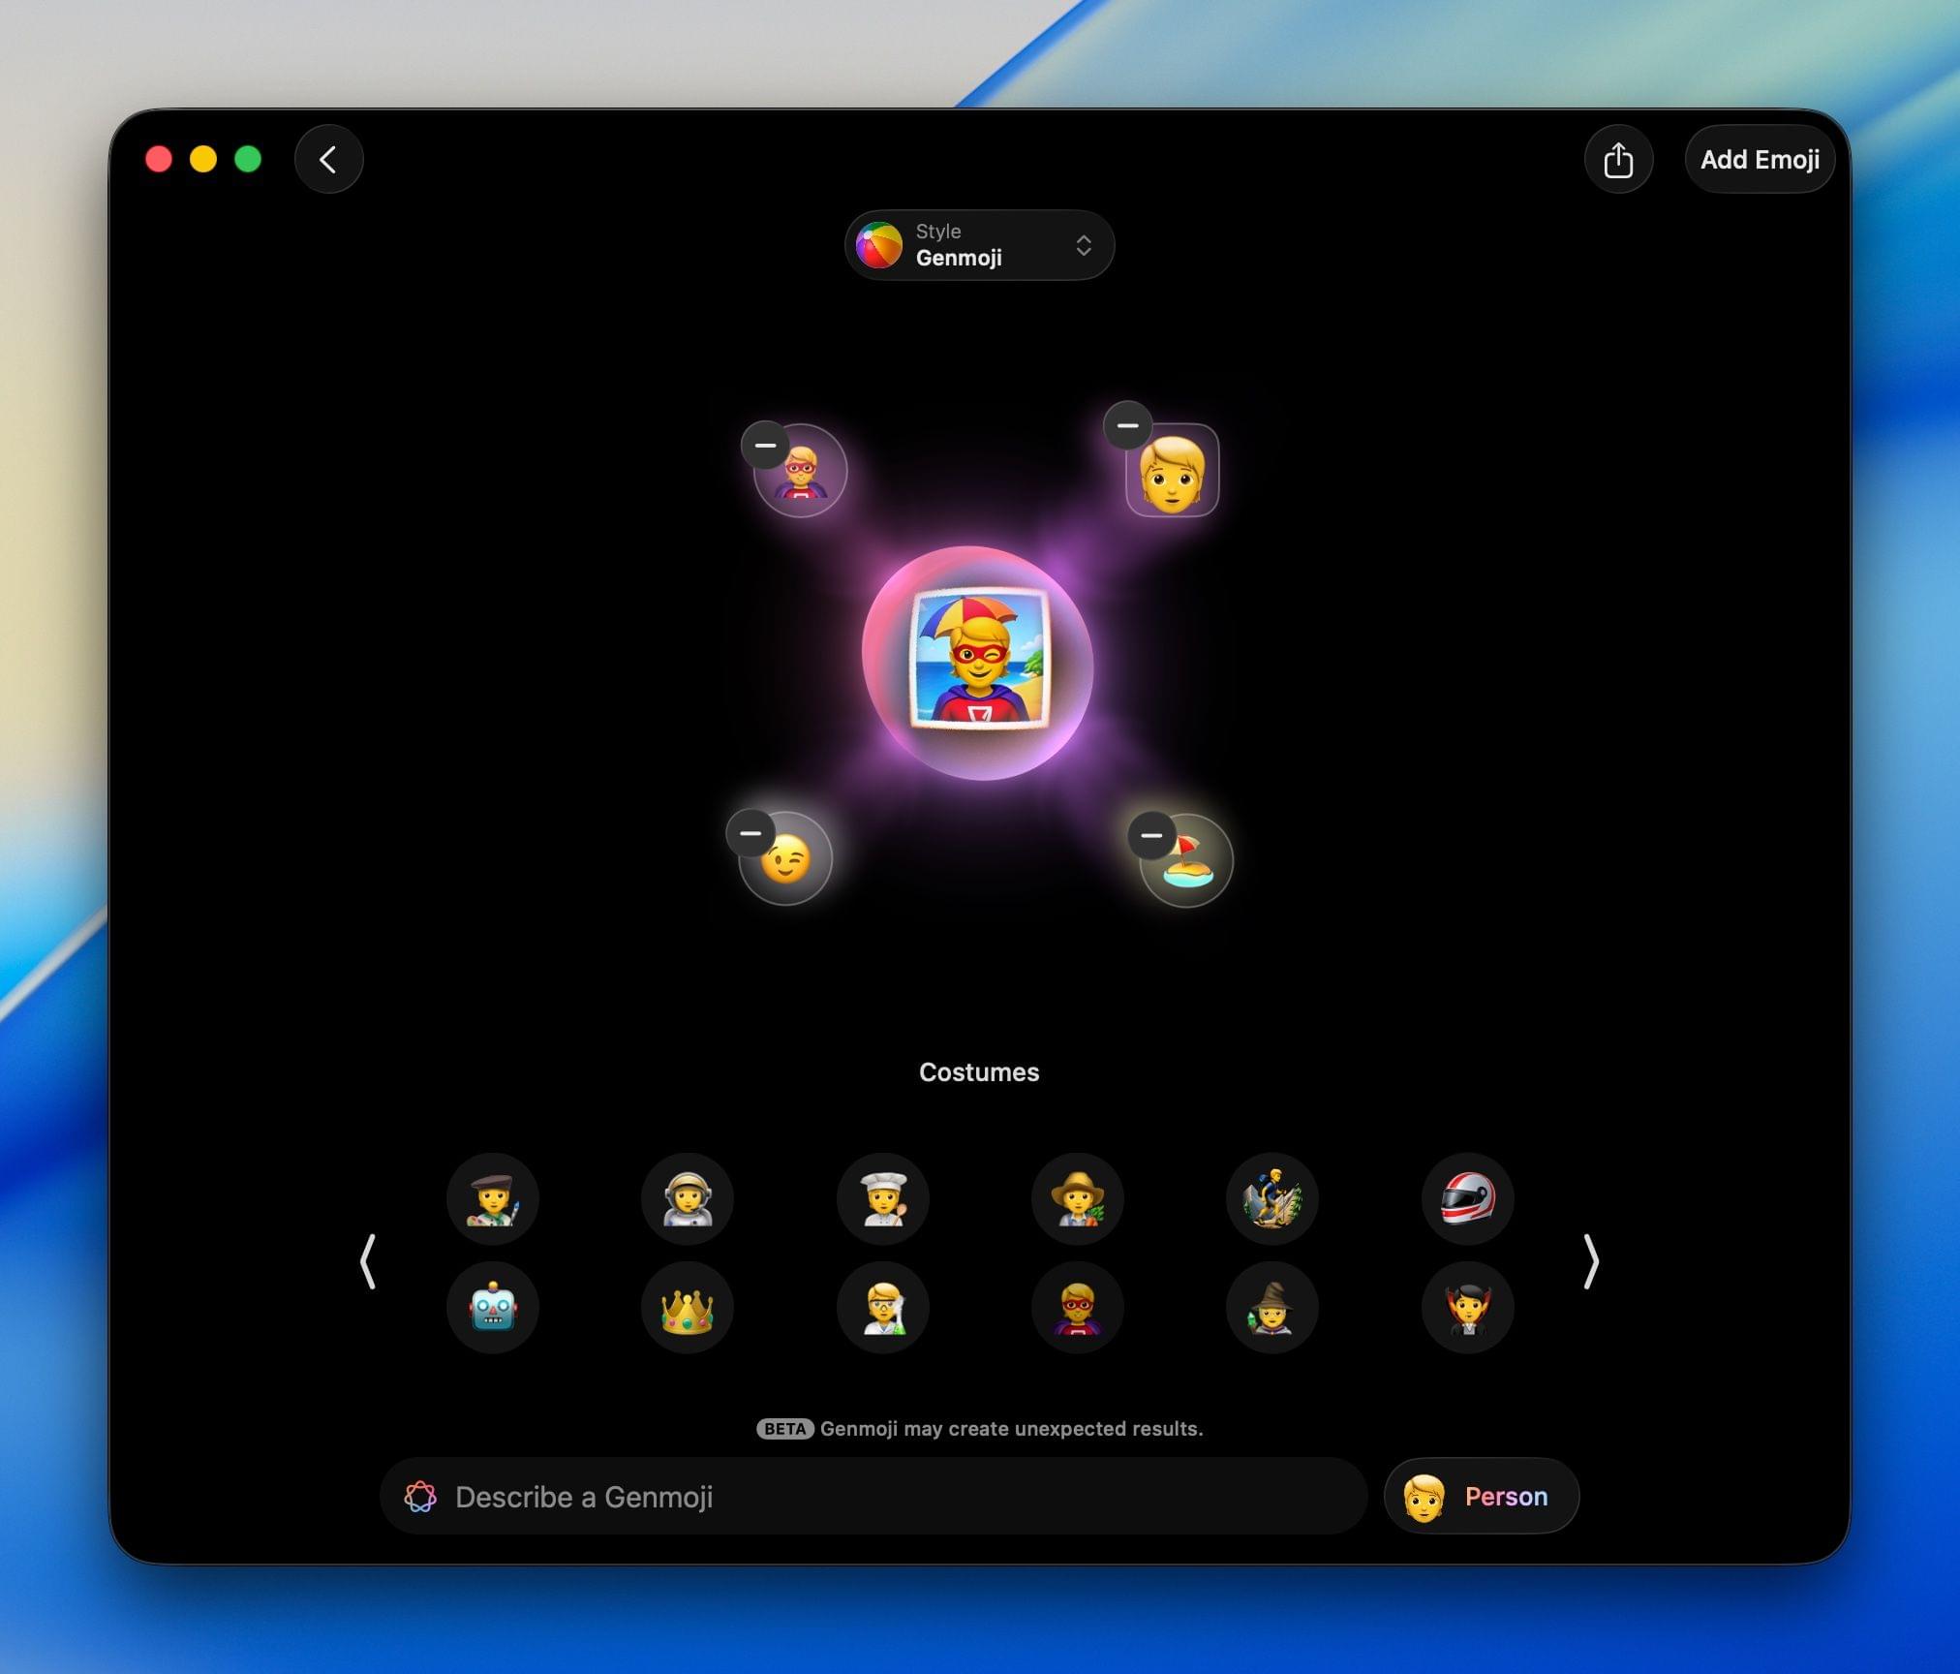Remove the winking face concept bubble
The width and height of the screenshot is (1960, 1674).
750,833
